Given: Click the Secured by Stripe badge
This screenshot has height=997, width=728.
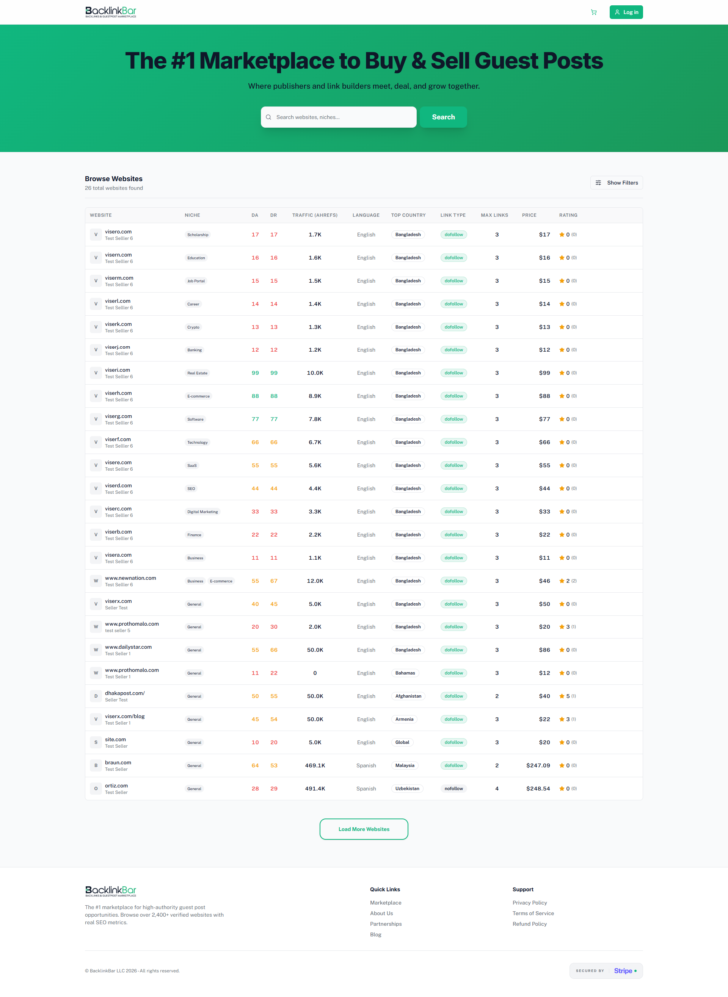Looking at the screenshot, I should [x=606, y=970].
